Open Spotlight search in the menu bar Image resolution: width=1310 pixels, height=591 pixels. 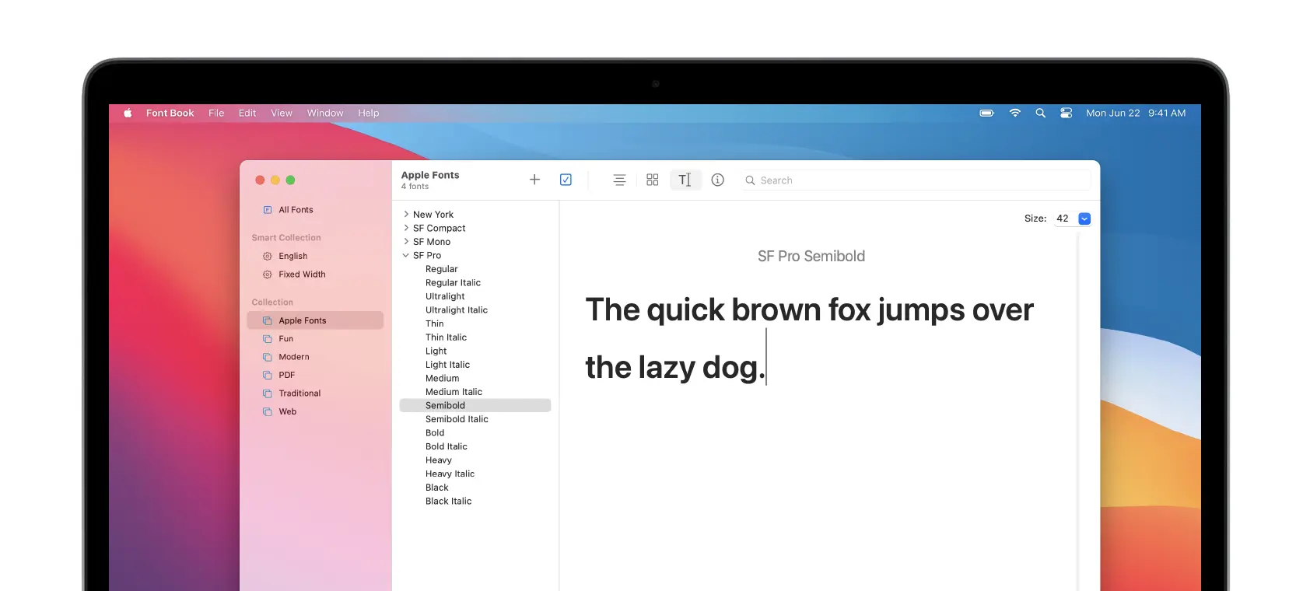pyautogui.click(x=1040, y=113)
